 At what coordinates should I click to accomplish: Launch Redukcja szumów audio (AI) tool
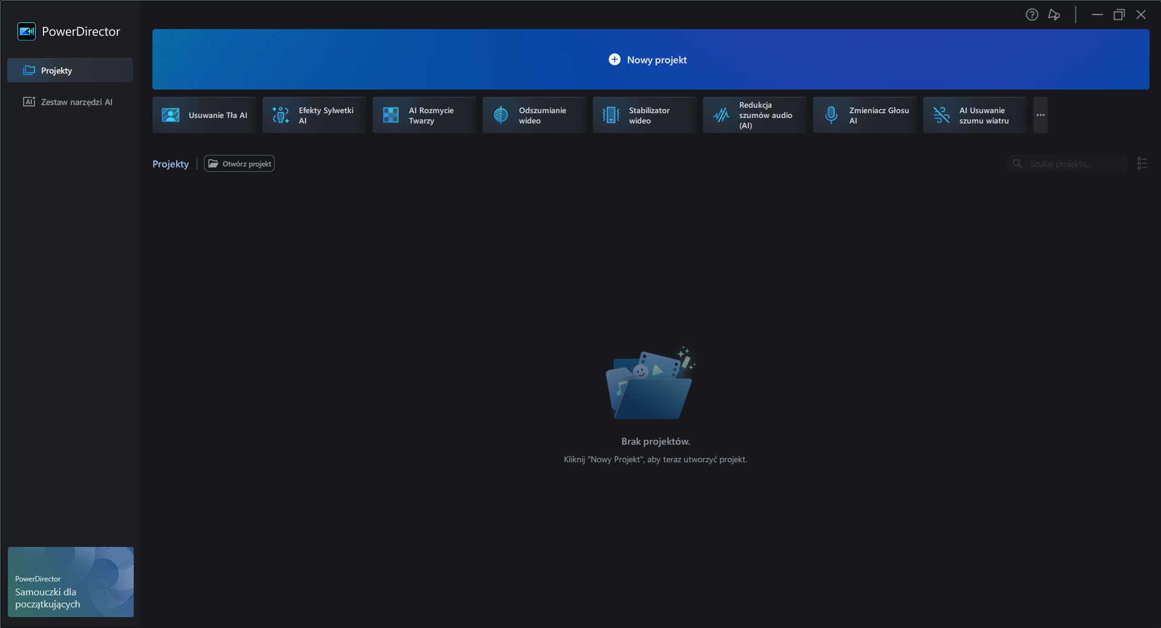click(755, 115)
